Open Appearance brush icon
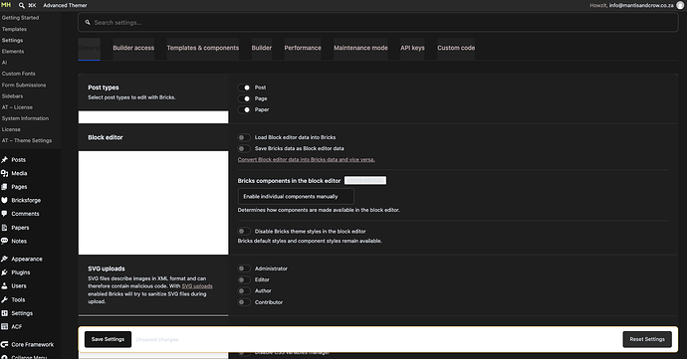 click(4, 259)
